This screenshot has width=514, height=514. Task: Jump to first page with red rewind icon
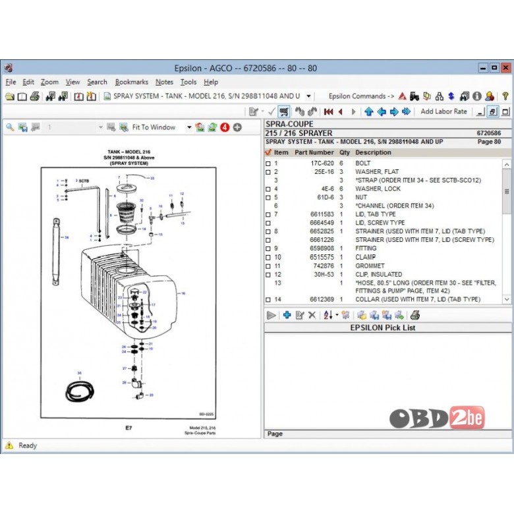click(328, 112)
